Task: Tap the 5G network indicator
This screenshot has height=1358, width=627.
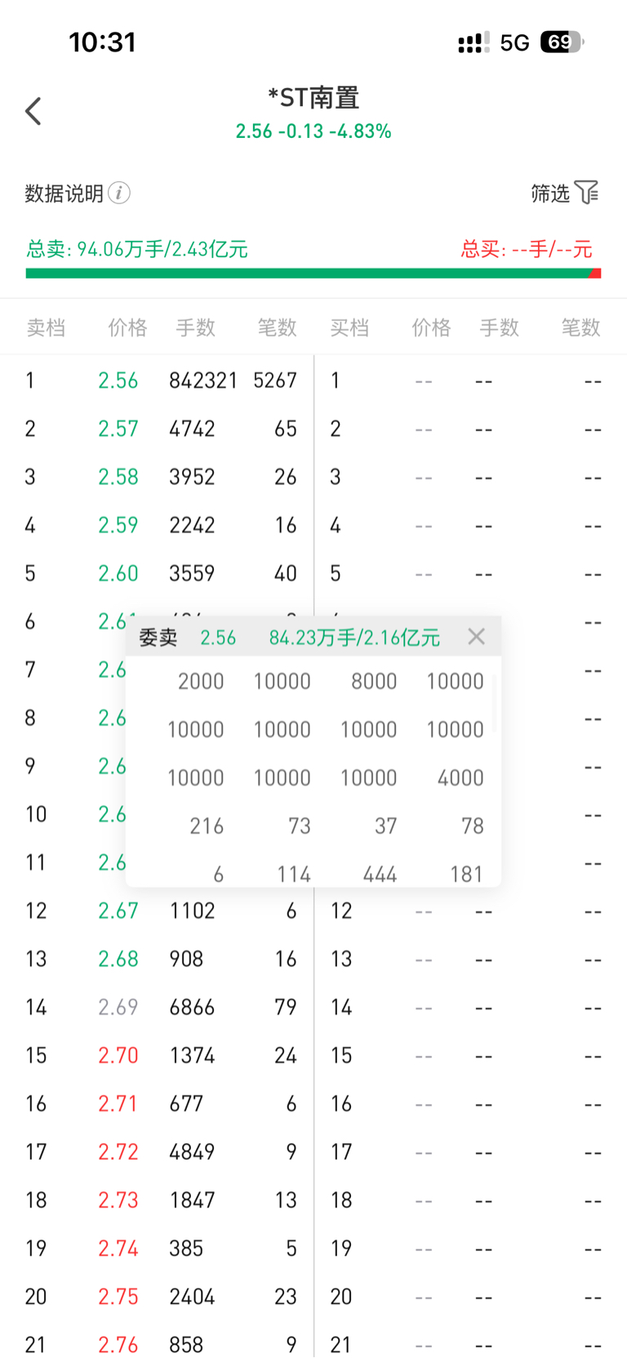Action: (515, 42)
